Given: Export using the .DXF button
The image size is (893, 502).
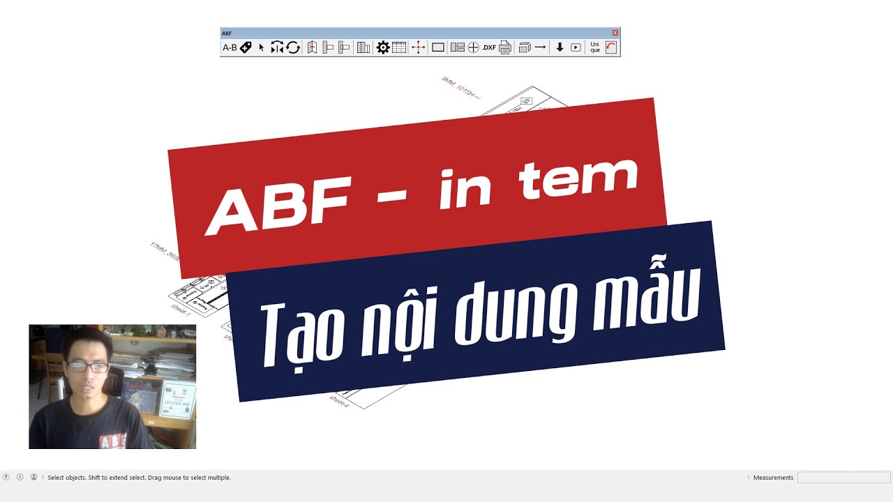Looking at the screenshot, I should click(489, 47).
